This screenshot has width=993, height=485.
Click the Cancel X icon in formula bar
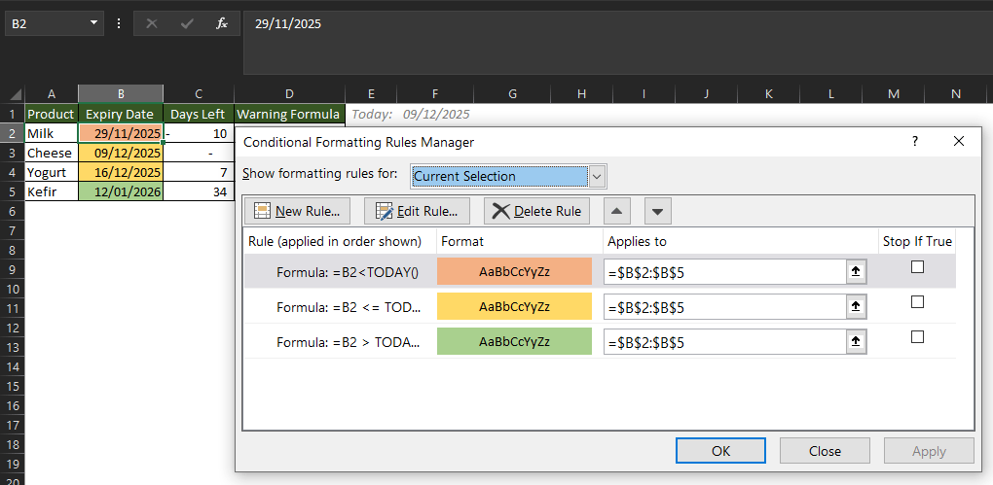(152, 23)
